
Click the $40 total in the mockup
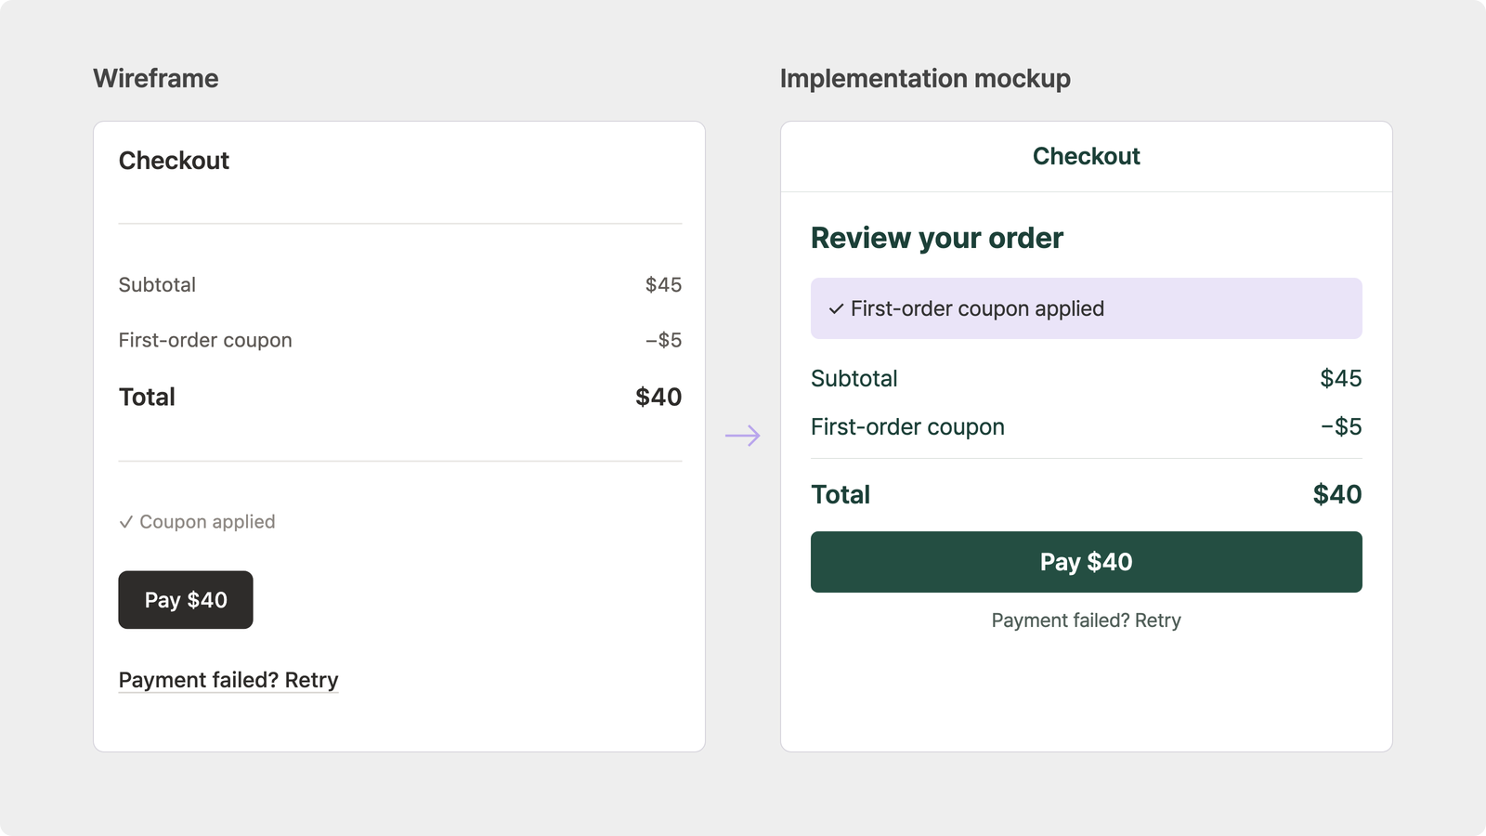point(1337,494)
